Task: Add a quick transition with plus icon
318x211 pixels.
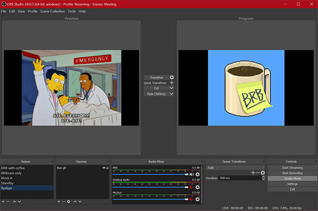Action: coord(172,82)
